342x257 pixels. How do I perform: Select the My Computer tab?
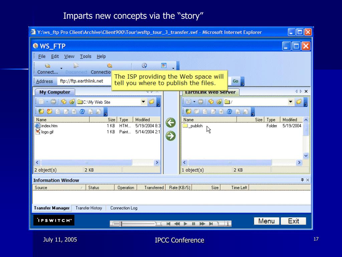[55, 92]
